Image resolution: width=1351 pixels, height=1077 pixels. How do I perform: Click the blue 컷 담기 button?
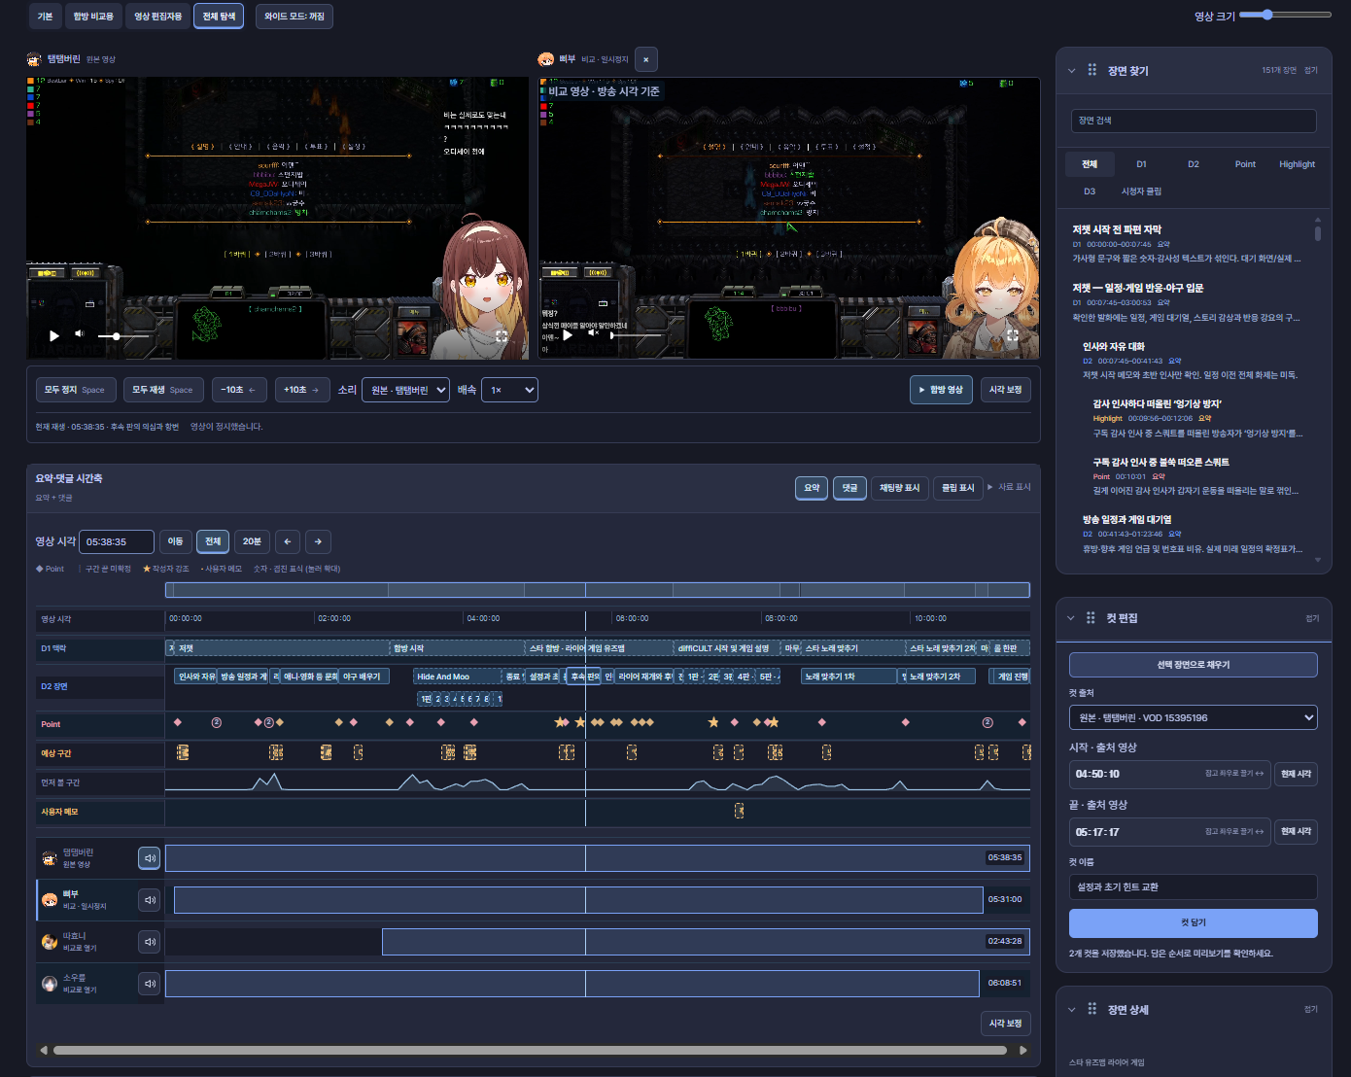pos(1194,923)
